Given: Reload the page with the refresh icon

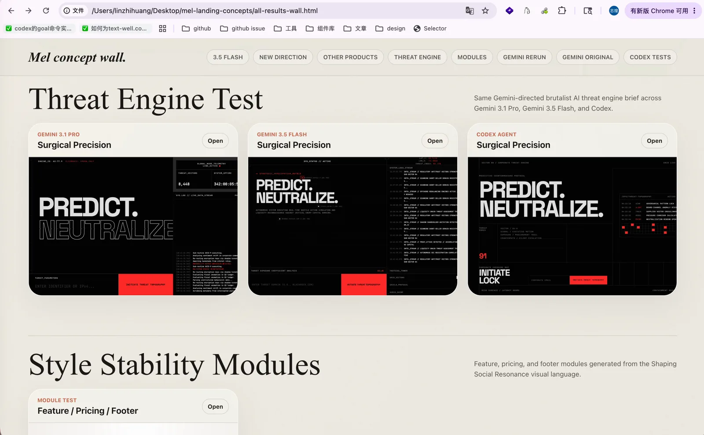Looking at the screenshot, I should click(x=46, y=11).
